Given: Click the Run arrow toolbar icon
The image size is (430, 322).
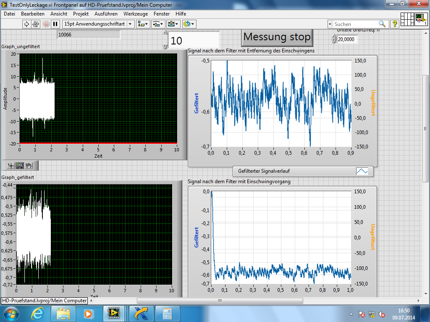Looking at the screenshot, I should coord(26,24).
